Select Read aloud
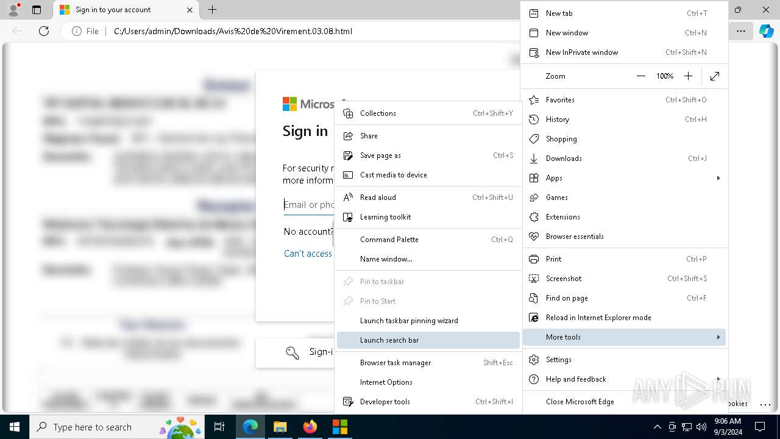This screenshot has width=780, height=439. pyautogui.click(x=428, y=198)
